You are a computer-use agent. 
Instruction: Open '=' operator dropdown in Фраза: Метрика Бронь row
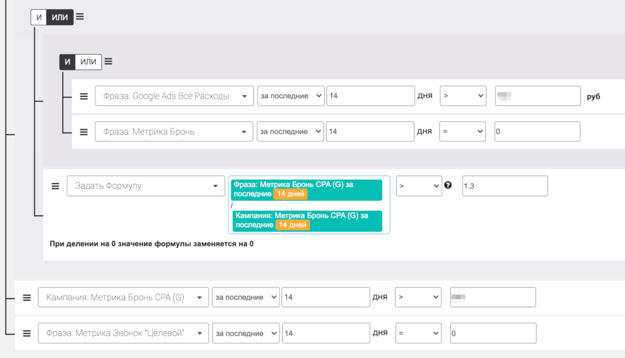[463, 131]
